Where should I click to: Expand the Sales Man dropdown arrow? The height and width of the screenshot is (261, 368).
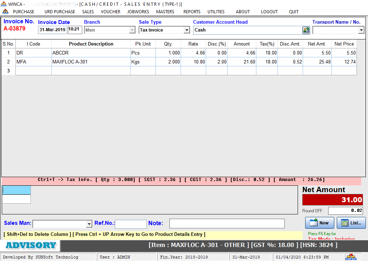pyautogui.click(x=89, y=224)
